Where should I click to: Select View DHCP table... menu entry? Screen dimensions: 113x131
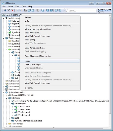[50, 33]
